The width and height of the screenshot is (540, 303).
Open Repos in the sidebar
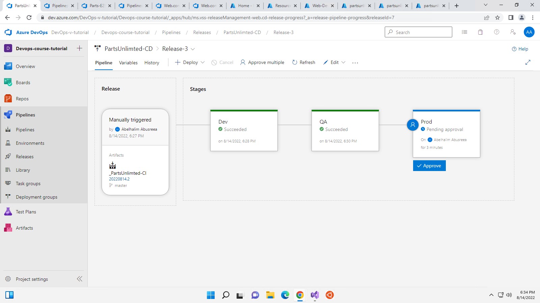coord(22,99)
